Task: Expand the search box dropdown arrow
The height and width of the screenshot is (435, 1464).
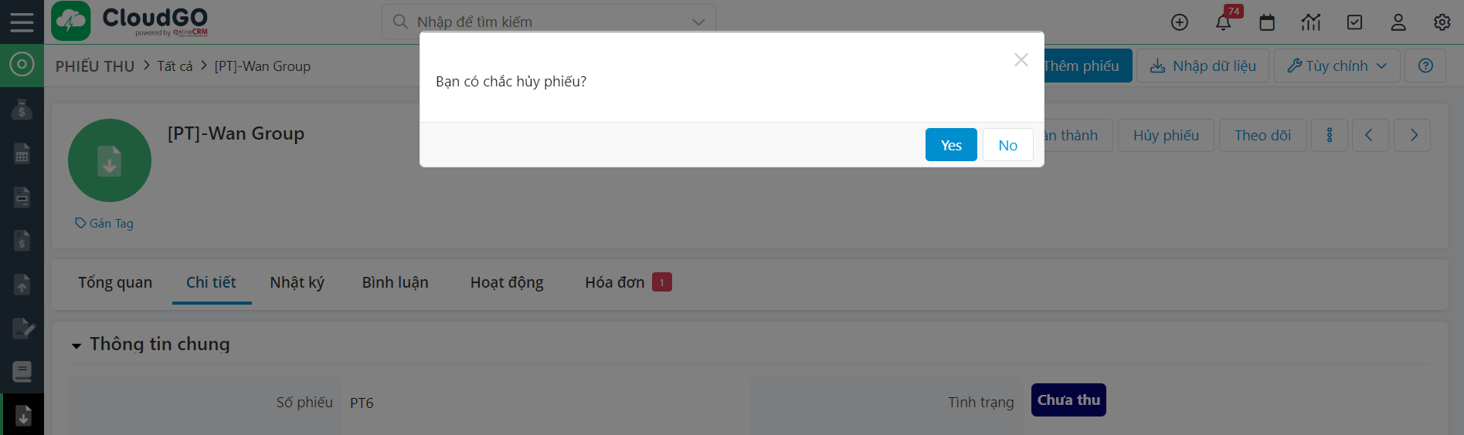Action: pyautogui.click(x=698, y=22)
